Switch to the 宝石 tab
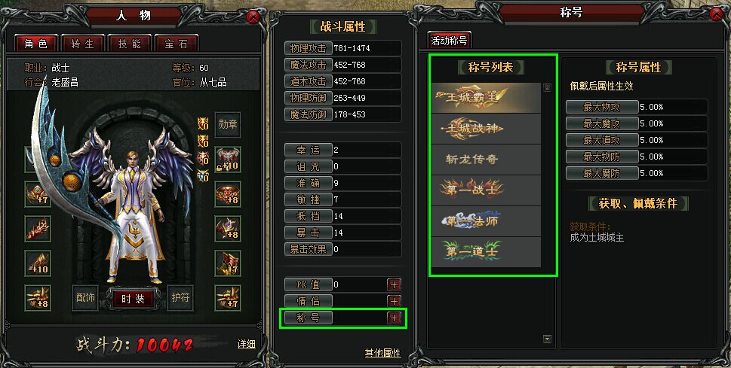The image size is (731, 368). [176, 44]
